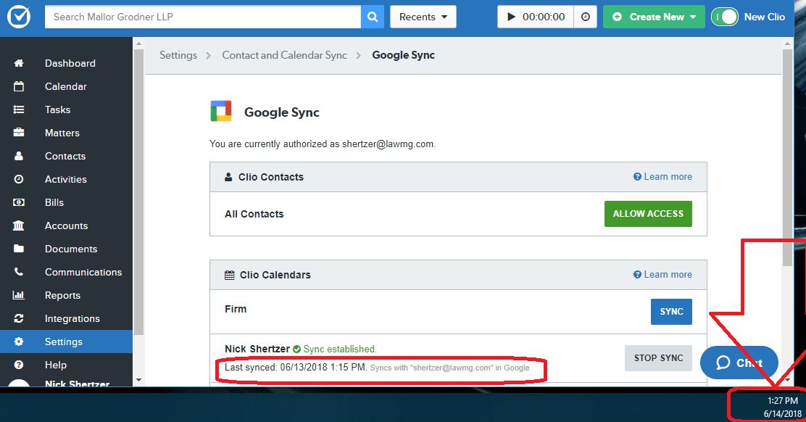The image size is (806, 422).
Task: Click Contact and Calendar Sync breadcrumb
Action: (x=284, y=55)
